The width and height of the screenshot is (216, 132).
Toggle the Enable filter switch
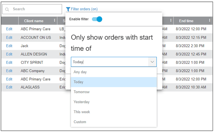(97, 19)
